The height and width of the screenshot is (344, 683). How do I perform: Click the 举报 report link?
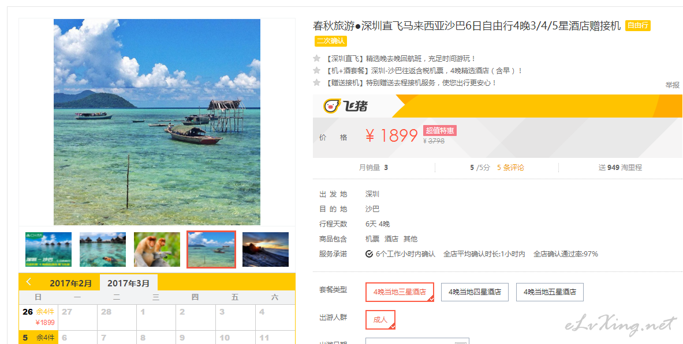pos(672,85)
